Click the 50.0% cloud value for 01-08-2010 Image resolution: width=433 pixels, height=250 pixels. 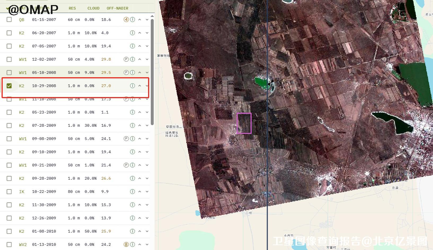(x=90, y=231)
